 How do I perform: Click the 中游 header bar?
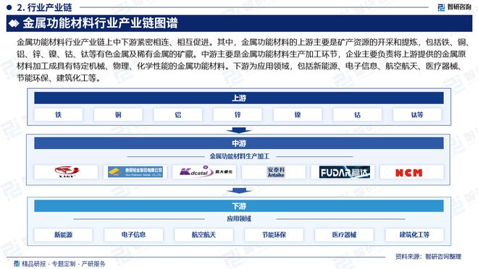[x=239, y=143]
